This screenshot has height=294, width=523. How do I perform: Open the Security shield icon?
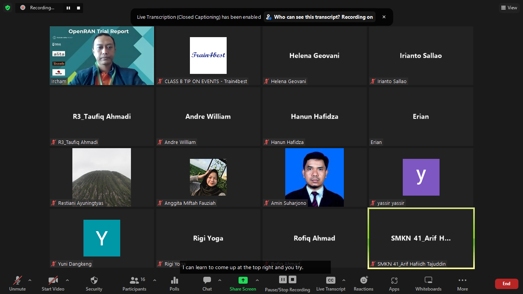(94, 281)
